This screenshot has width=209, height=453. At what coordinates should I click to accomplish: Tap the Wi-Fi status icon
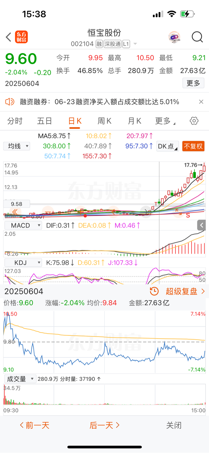click(x=171, y=14)
